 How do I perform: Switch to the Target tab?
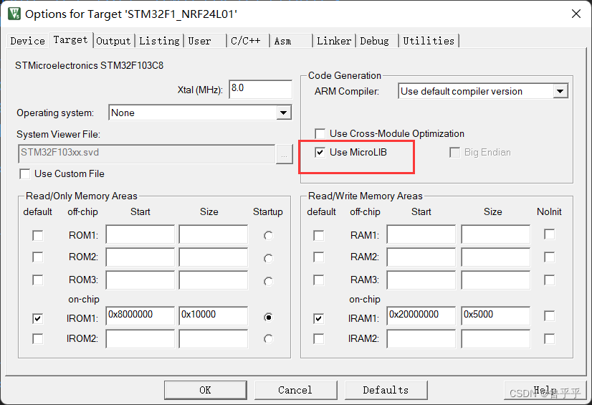click(71, 39)
